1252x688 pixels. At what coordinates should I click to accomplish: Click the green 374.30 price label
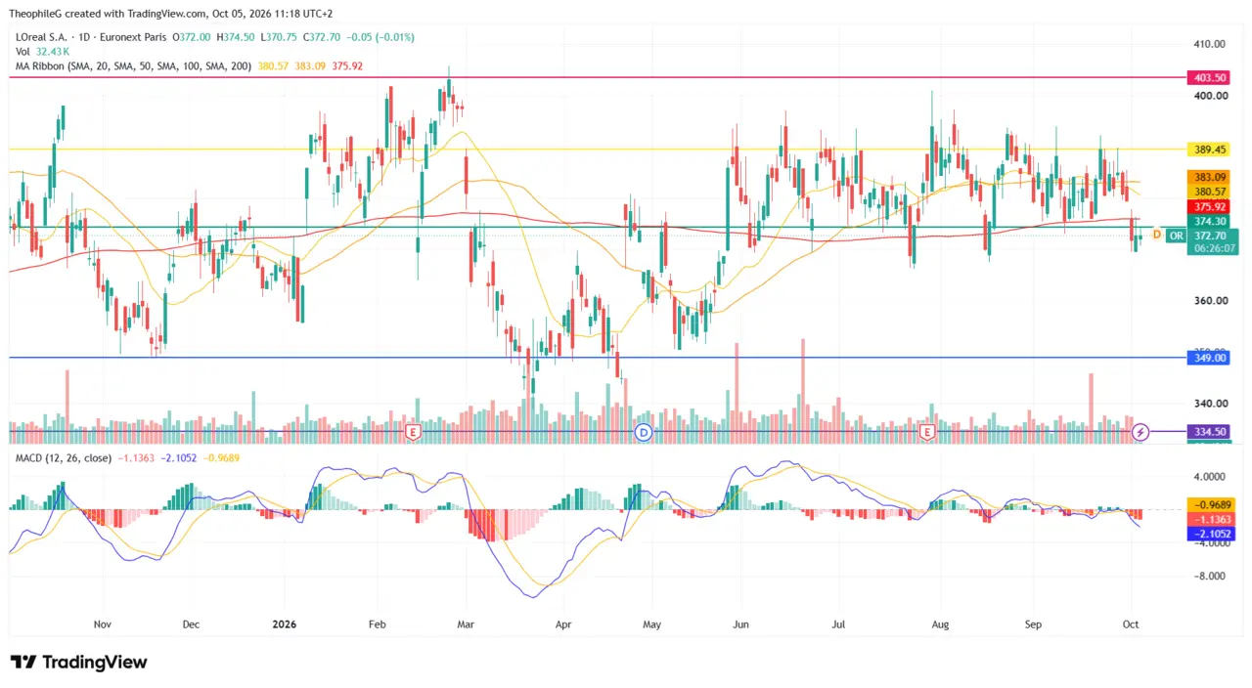pos(1208,222)
